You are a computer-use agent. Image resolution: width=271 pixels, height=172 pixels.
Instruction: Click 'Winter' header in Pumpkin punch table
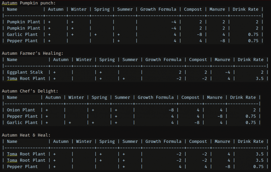tap(78, 9)
